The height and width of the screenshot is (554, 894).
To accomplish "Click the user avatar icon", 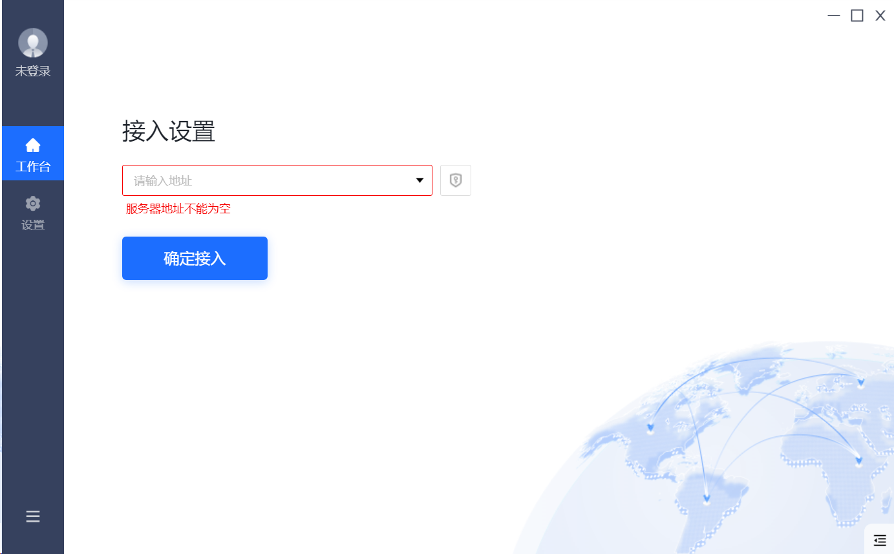I will point(33,43).
